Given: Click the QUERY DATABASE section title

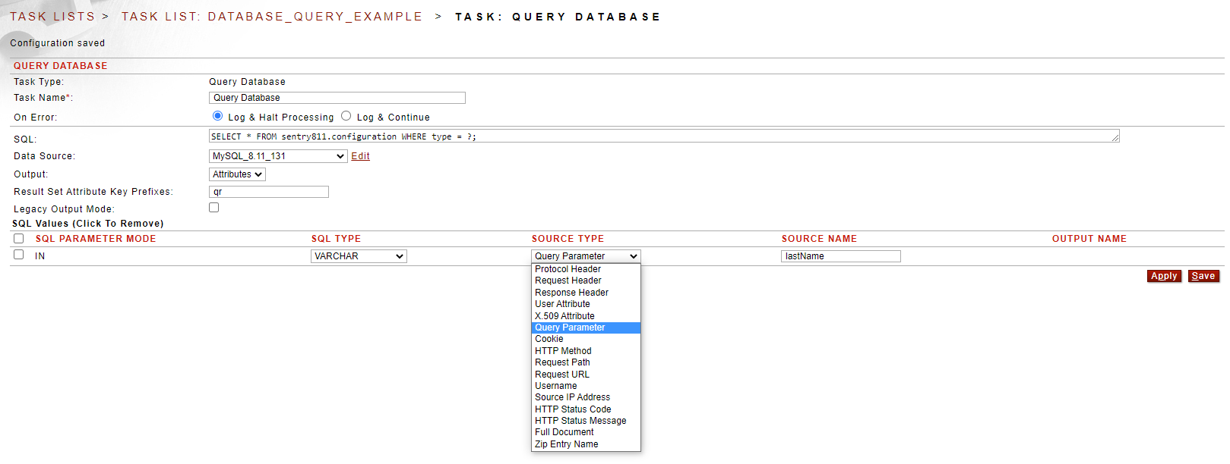Looking at the screenshot, I should 61,66.
